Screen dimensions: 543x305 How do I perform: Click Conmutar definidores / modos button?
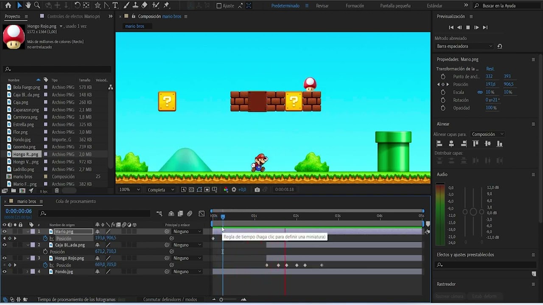[x=170, y=299]
